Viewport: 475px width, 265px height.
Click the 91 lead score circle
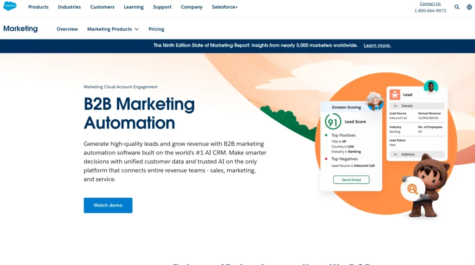pyautogui.click(x=333, y=121)
